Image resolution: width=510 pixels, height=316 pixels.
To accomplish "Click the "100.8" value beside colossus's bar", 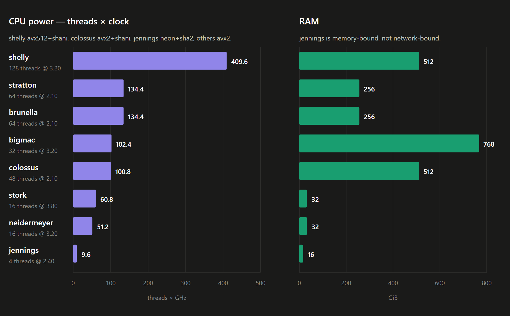I will [123, 172].
